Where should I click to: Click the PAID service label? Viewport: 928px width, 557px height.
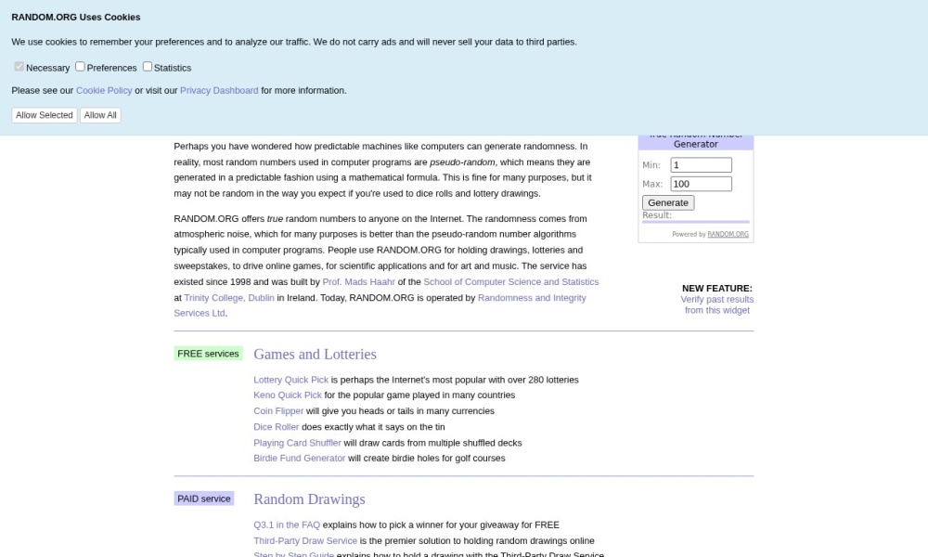204,499
